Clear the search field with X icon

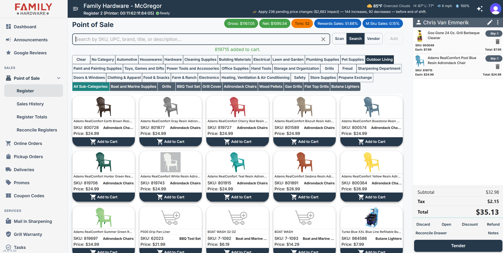[323, 39]
